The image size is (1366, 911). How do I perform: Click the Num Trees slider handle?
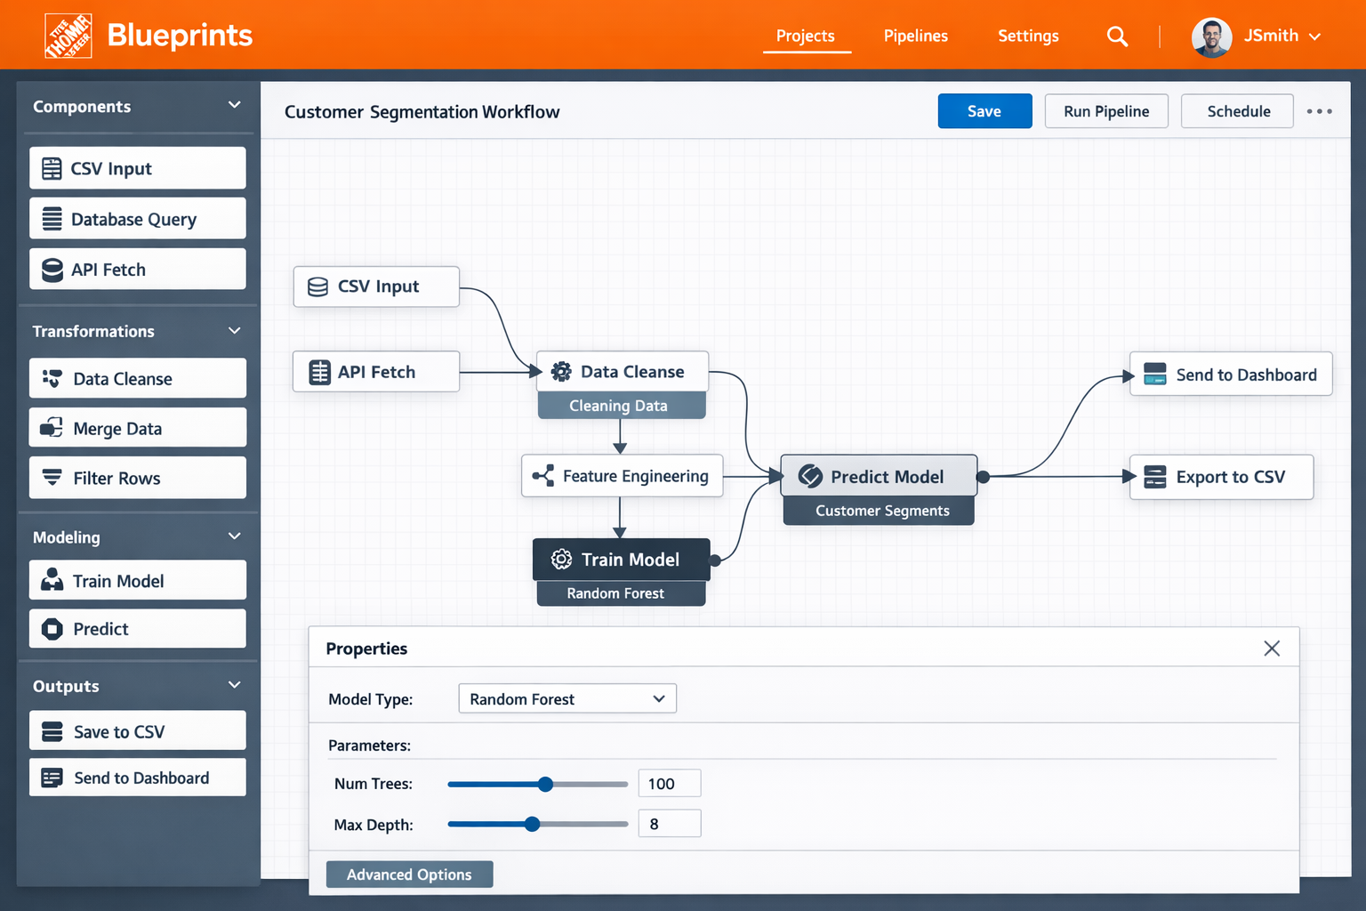pyautogui.click(x=546, y=784)
